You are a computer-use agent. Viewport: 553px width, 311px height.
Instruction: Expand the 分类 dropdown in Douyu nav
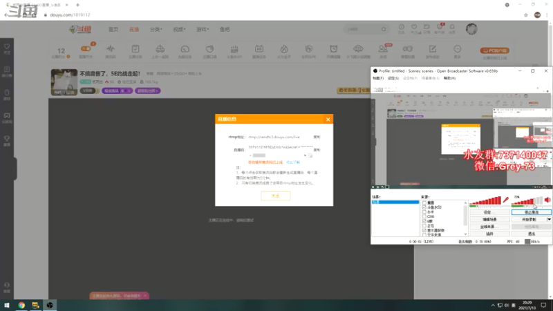pyautogui.click(x=156, y=29)
